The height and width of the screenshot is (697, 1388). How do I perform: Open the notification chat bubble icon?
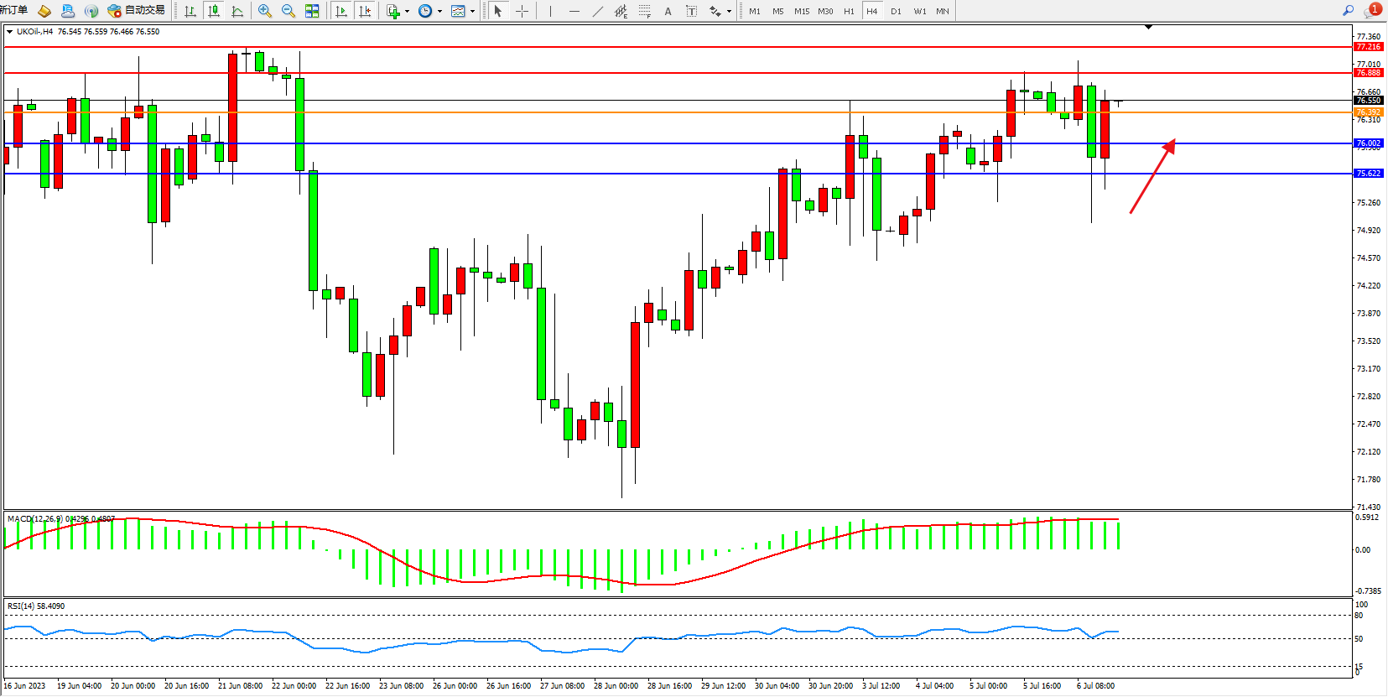point(1372,11)
